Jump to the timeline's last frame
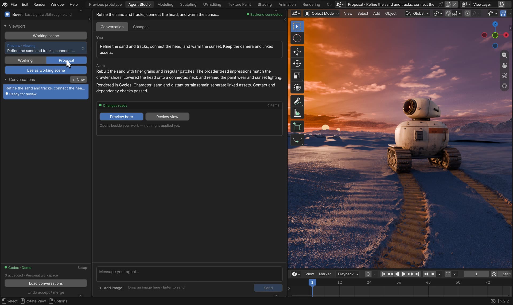The height and width of the screenshot is (305, 513). [x=417, y=274]
